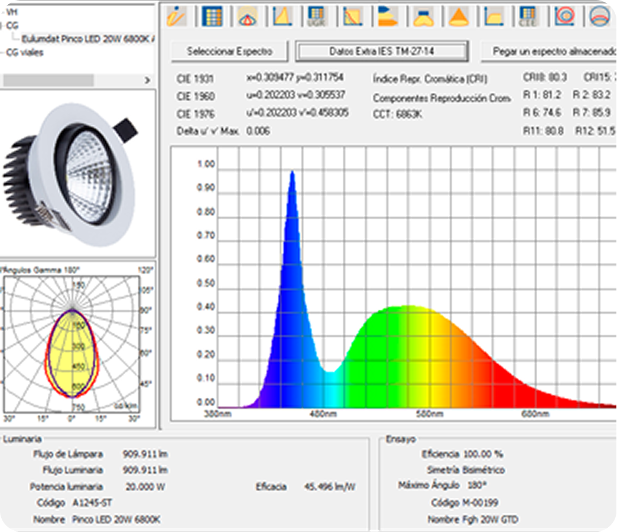Click the horizontal scrollbar thumb in tree panel
Viewport: 617px width, 532px height.
coord(48,80)
